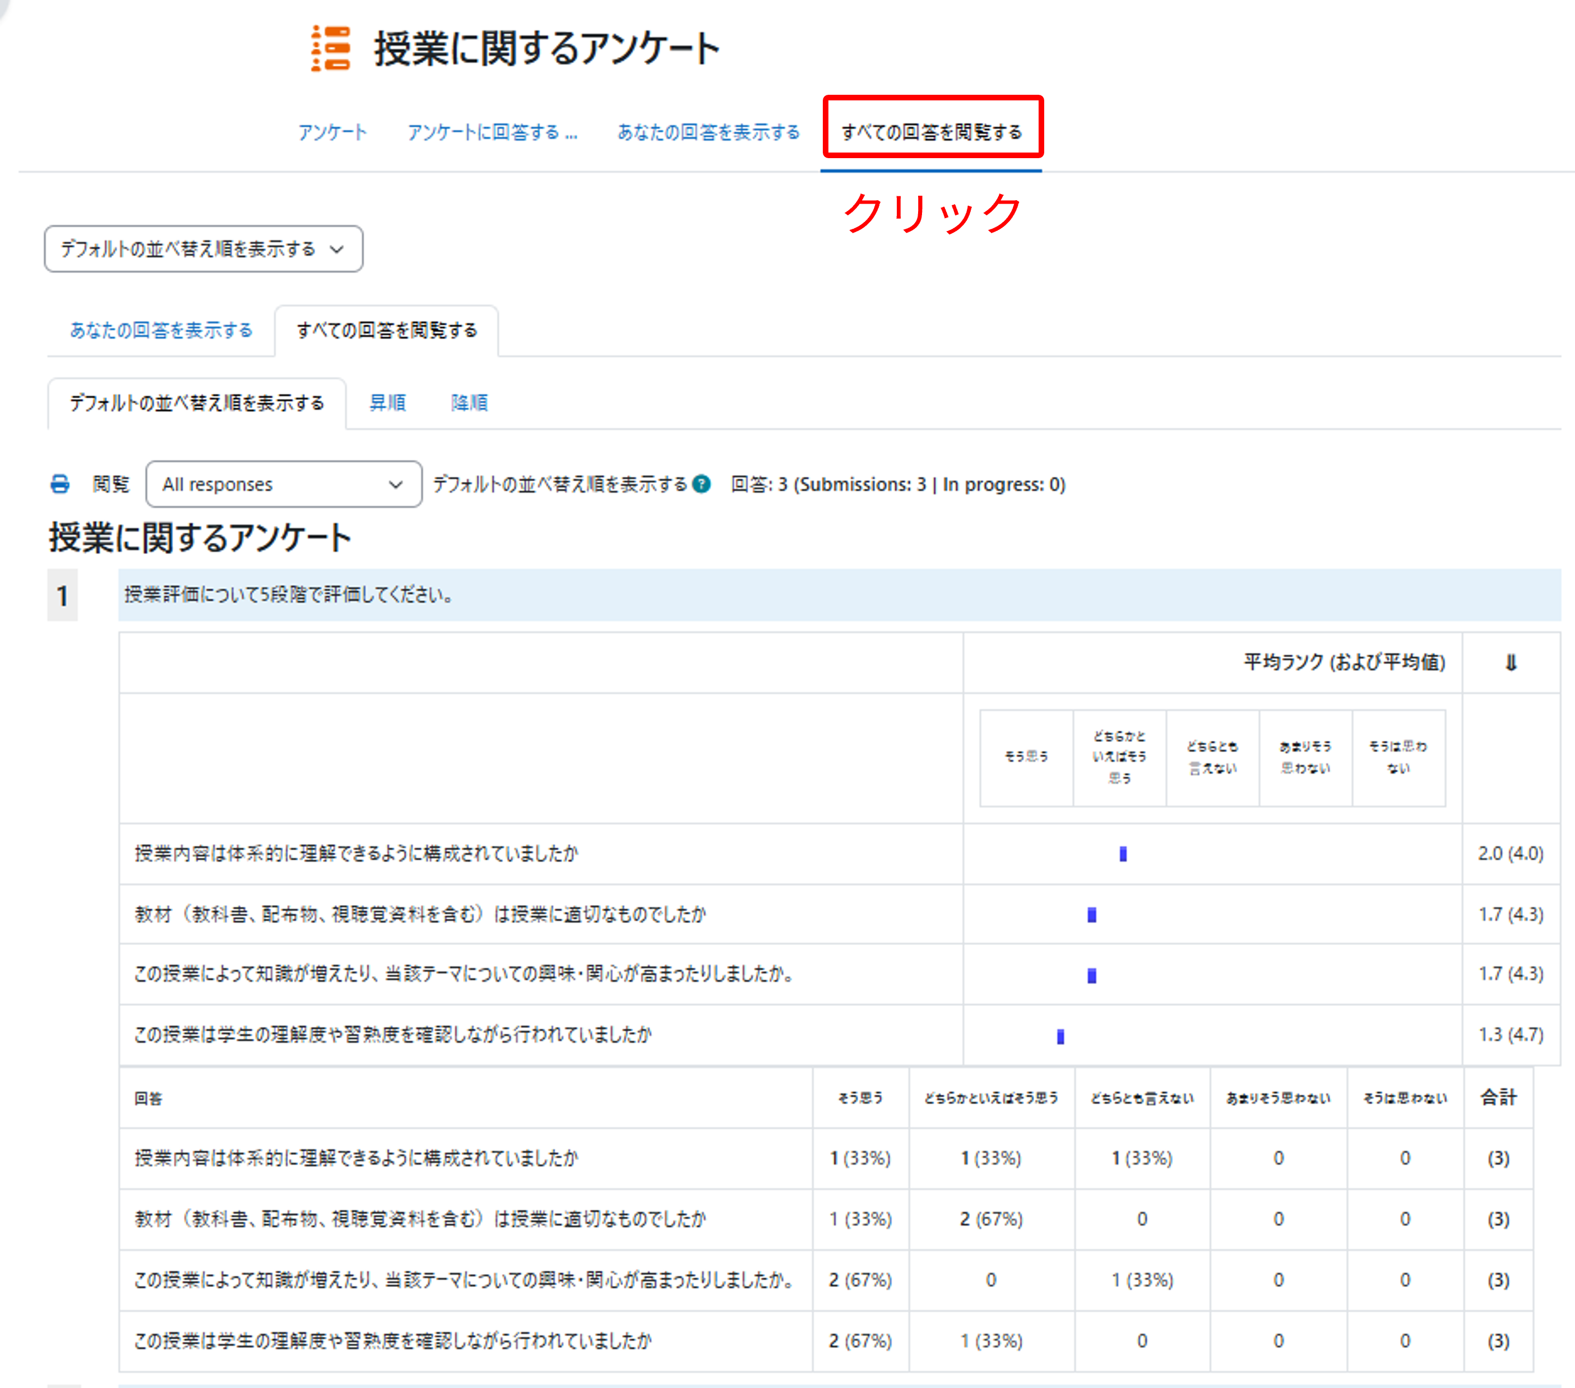This screenshot has height=1388, width=1575.
Task: Click question 1 text 授業評価について5段階で評価してください
Action: tap(289, 594)
